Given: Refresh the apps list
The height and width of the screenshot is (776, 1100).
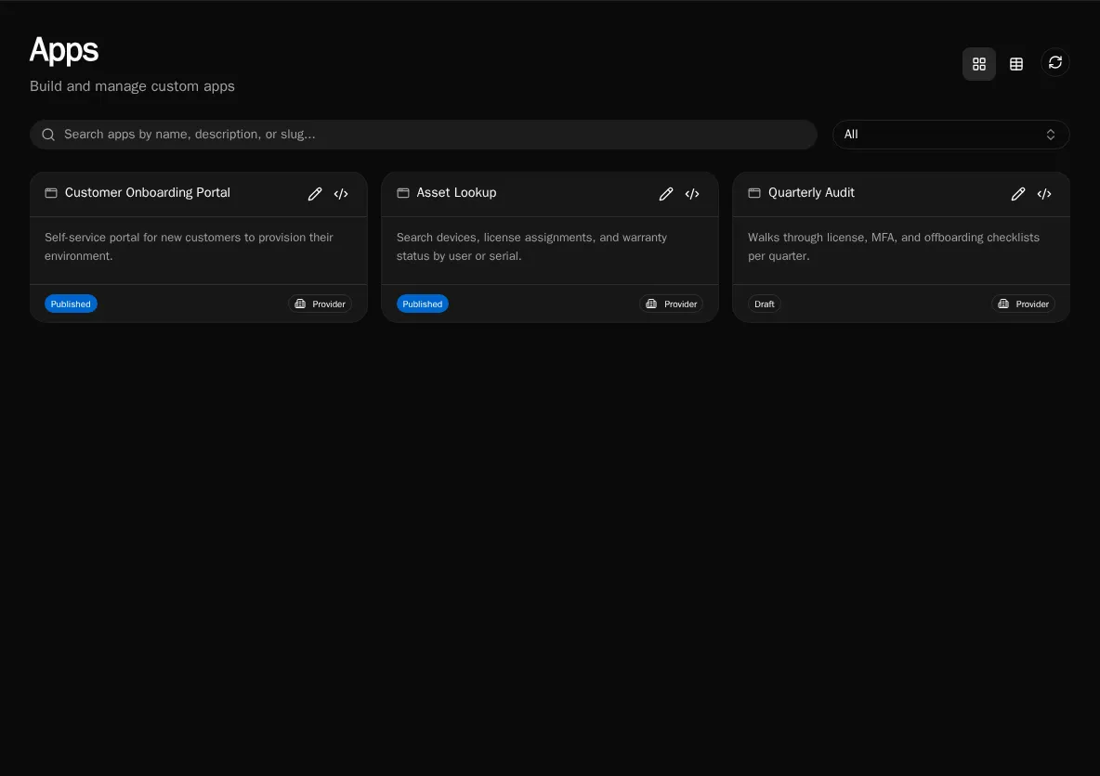Looking at the screenshot, I should coord(1054,63).
